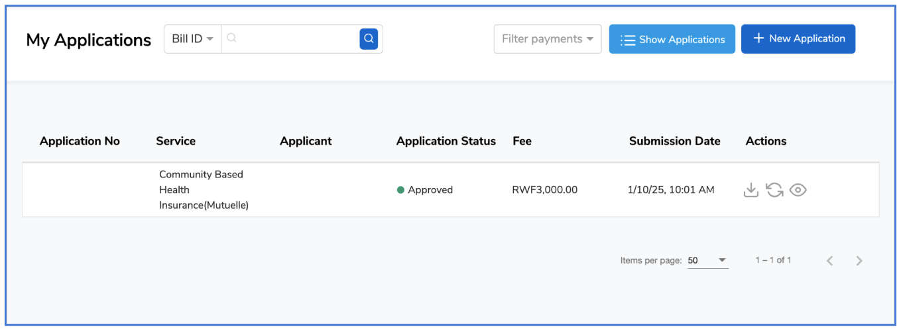
Task: Open the Items per page selector
Action: [707, 260]
